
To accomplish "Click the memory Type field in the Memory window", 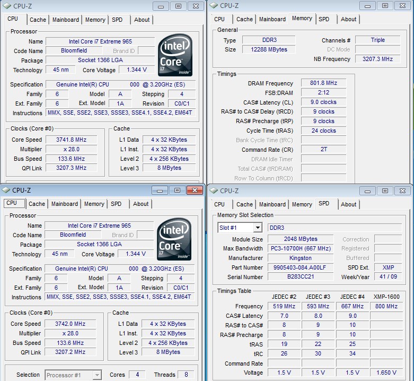I will (269, 40).
